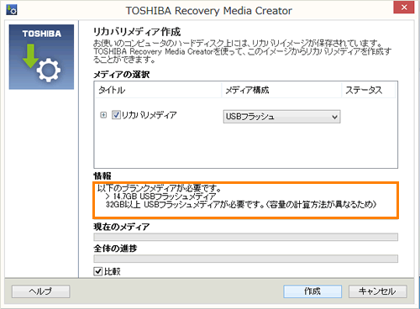Click the メディアの選択 label

click(x=122, y=75)
